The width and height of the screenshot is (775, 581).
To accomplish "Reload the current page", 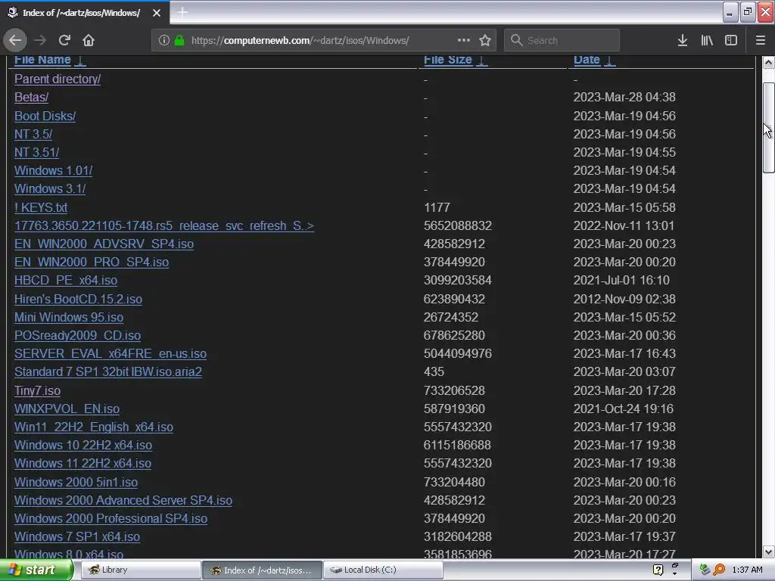I will click(64, 41).
